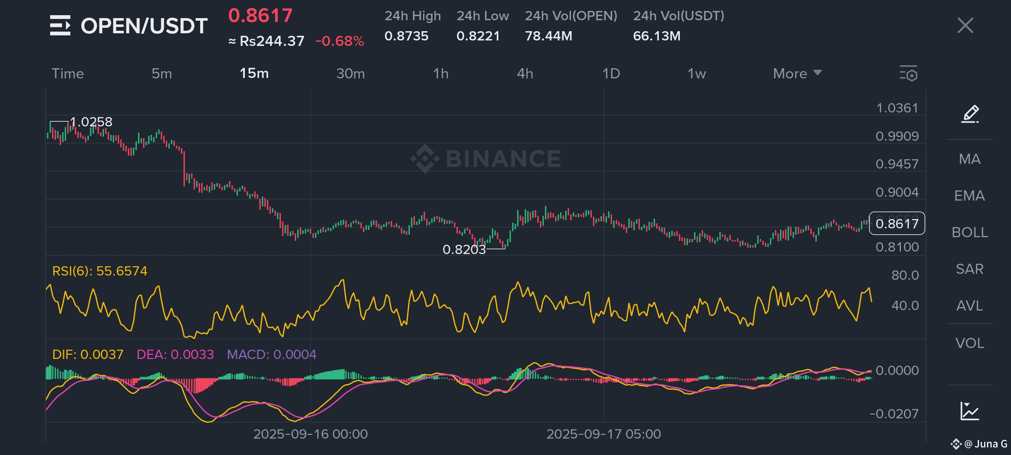This screenshot has height=455, width=1011.
Task: Tap the 0.8203 low price marker
Action: coord(464,249)
